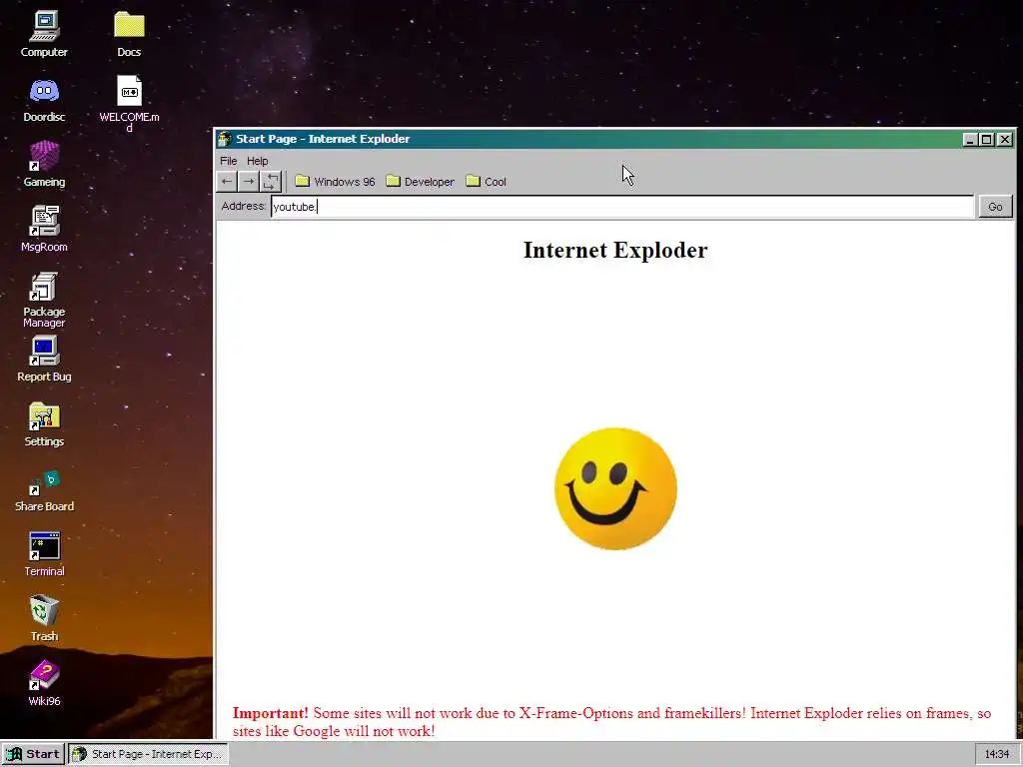
Task: Open the File menu
Action: (x=229, y=161)
